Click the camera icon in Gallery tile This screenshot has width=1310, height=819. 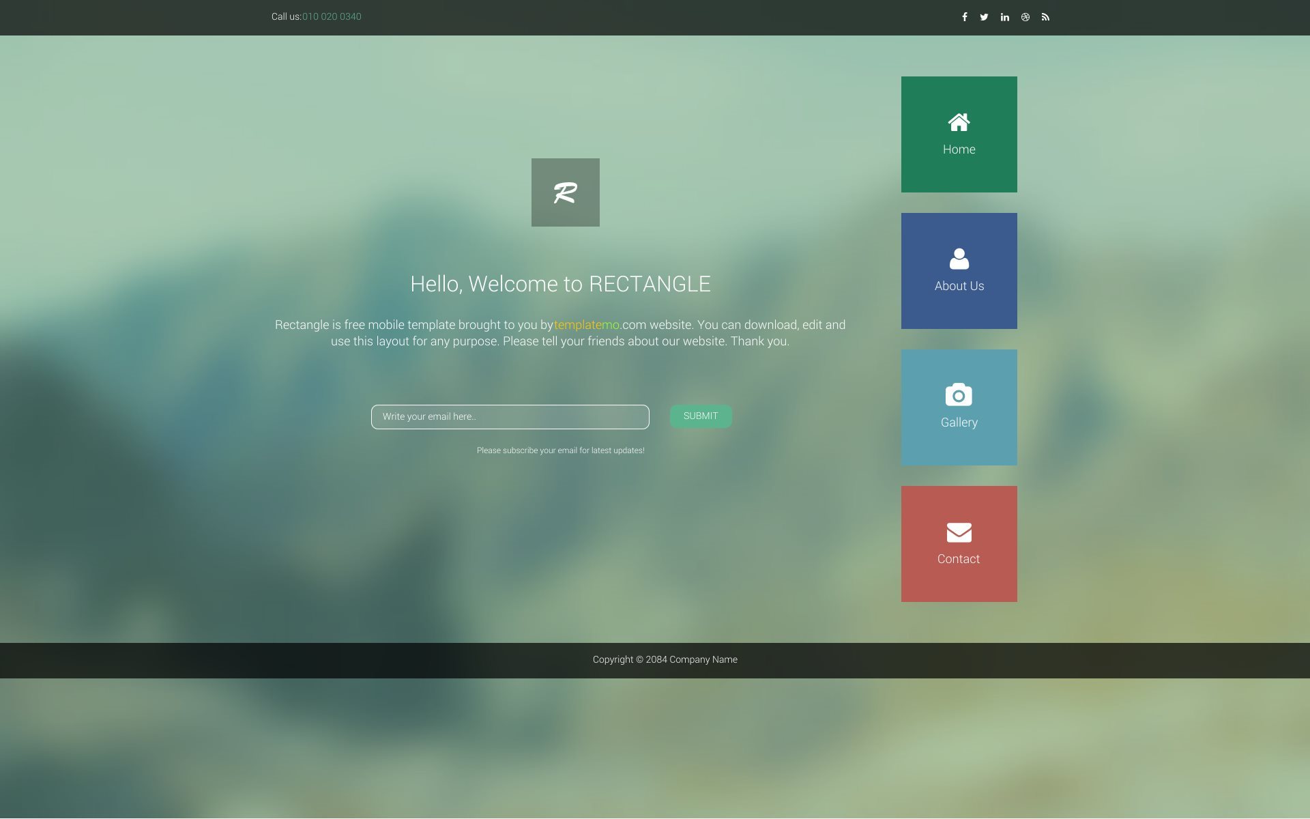coord(959,394)
